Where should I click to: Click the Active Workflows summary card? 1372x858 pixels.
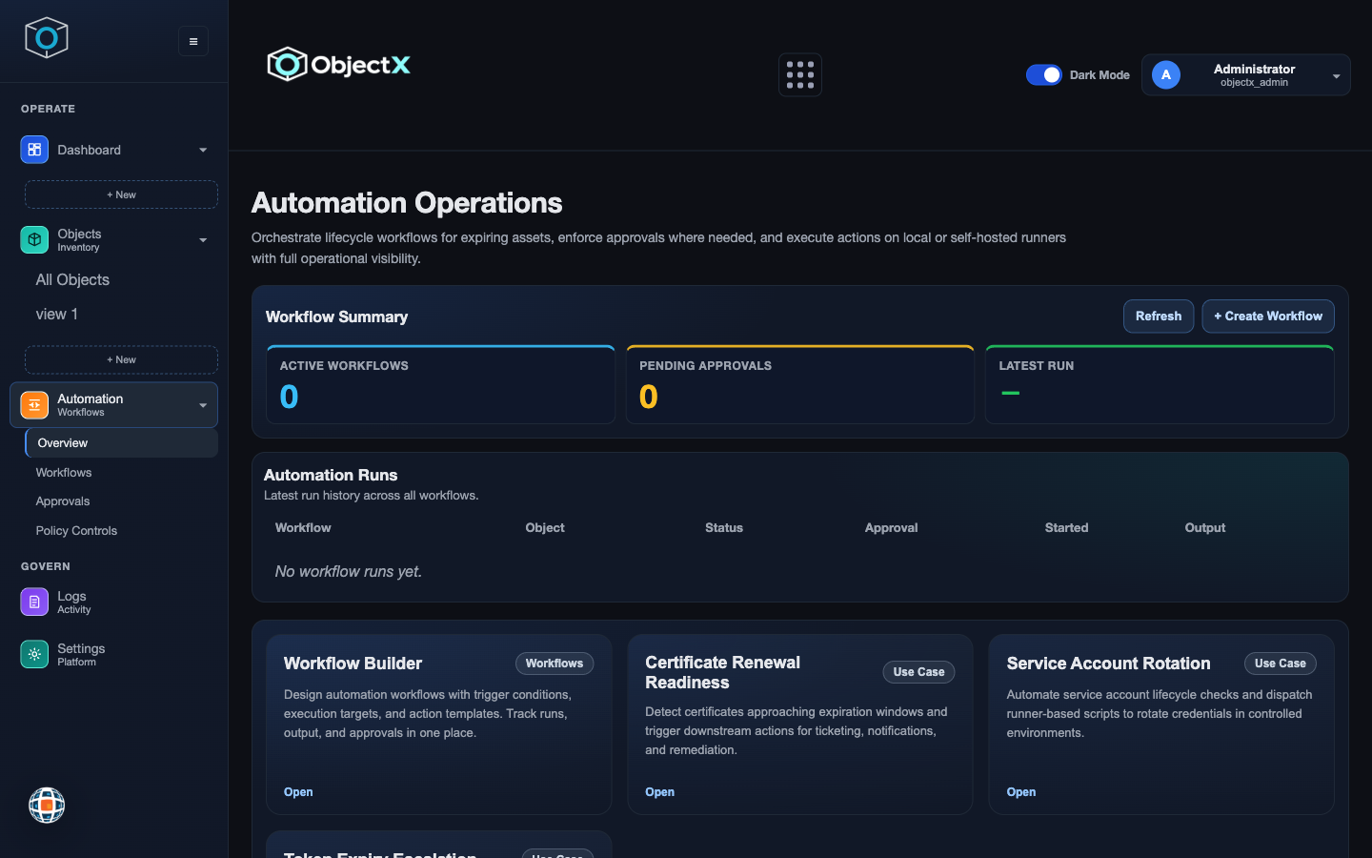pyautogui.click(x=440, y=384)
